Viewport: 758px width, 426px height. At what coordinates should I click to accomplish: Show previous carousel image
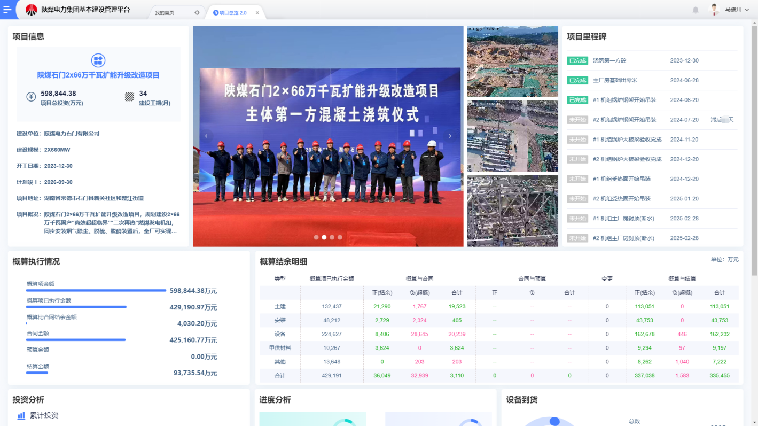pyautogui.click(x=206, y=136)
